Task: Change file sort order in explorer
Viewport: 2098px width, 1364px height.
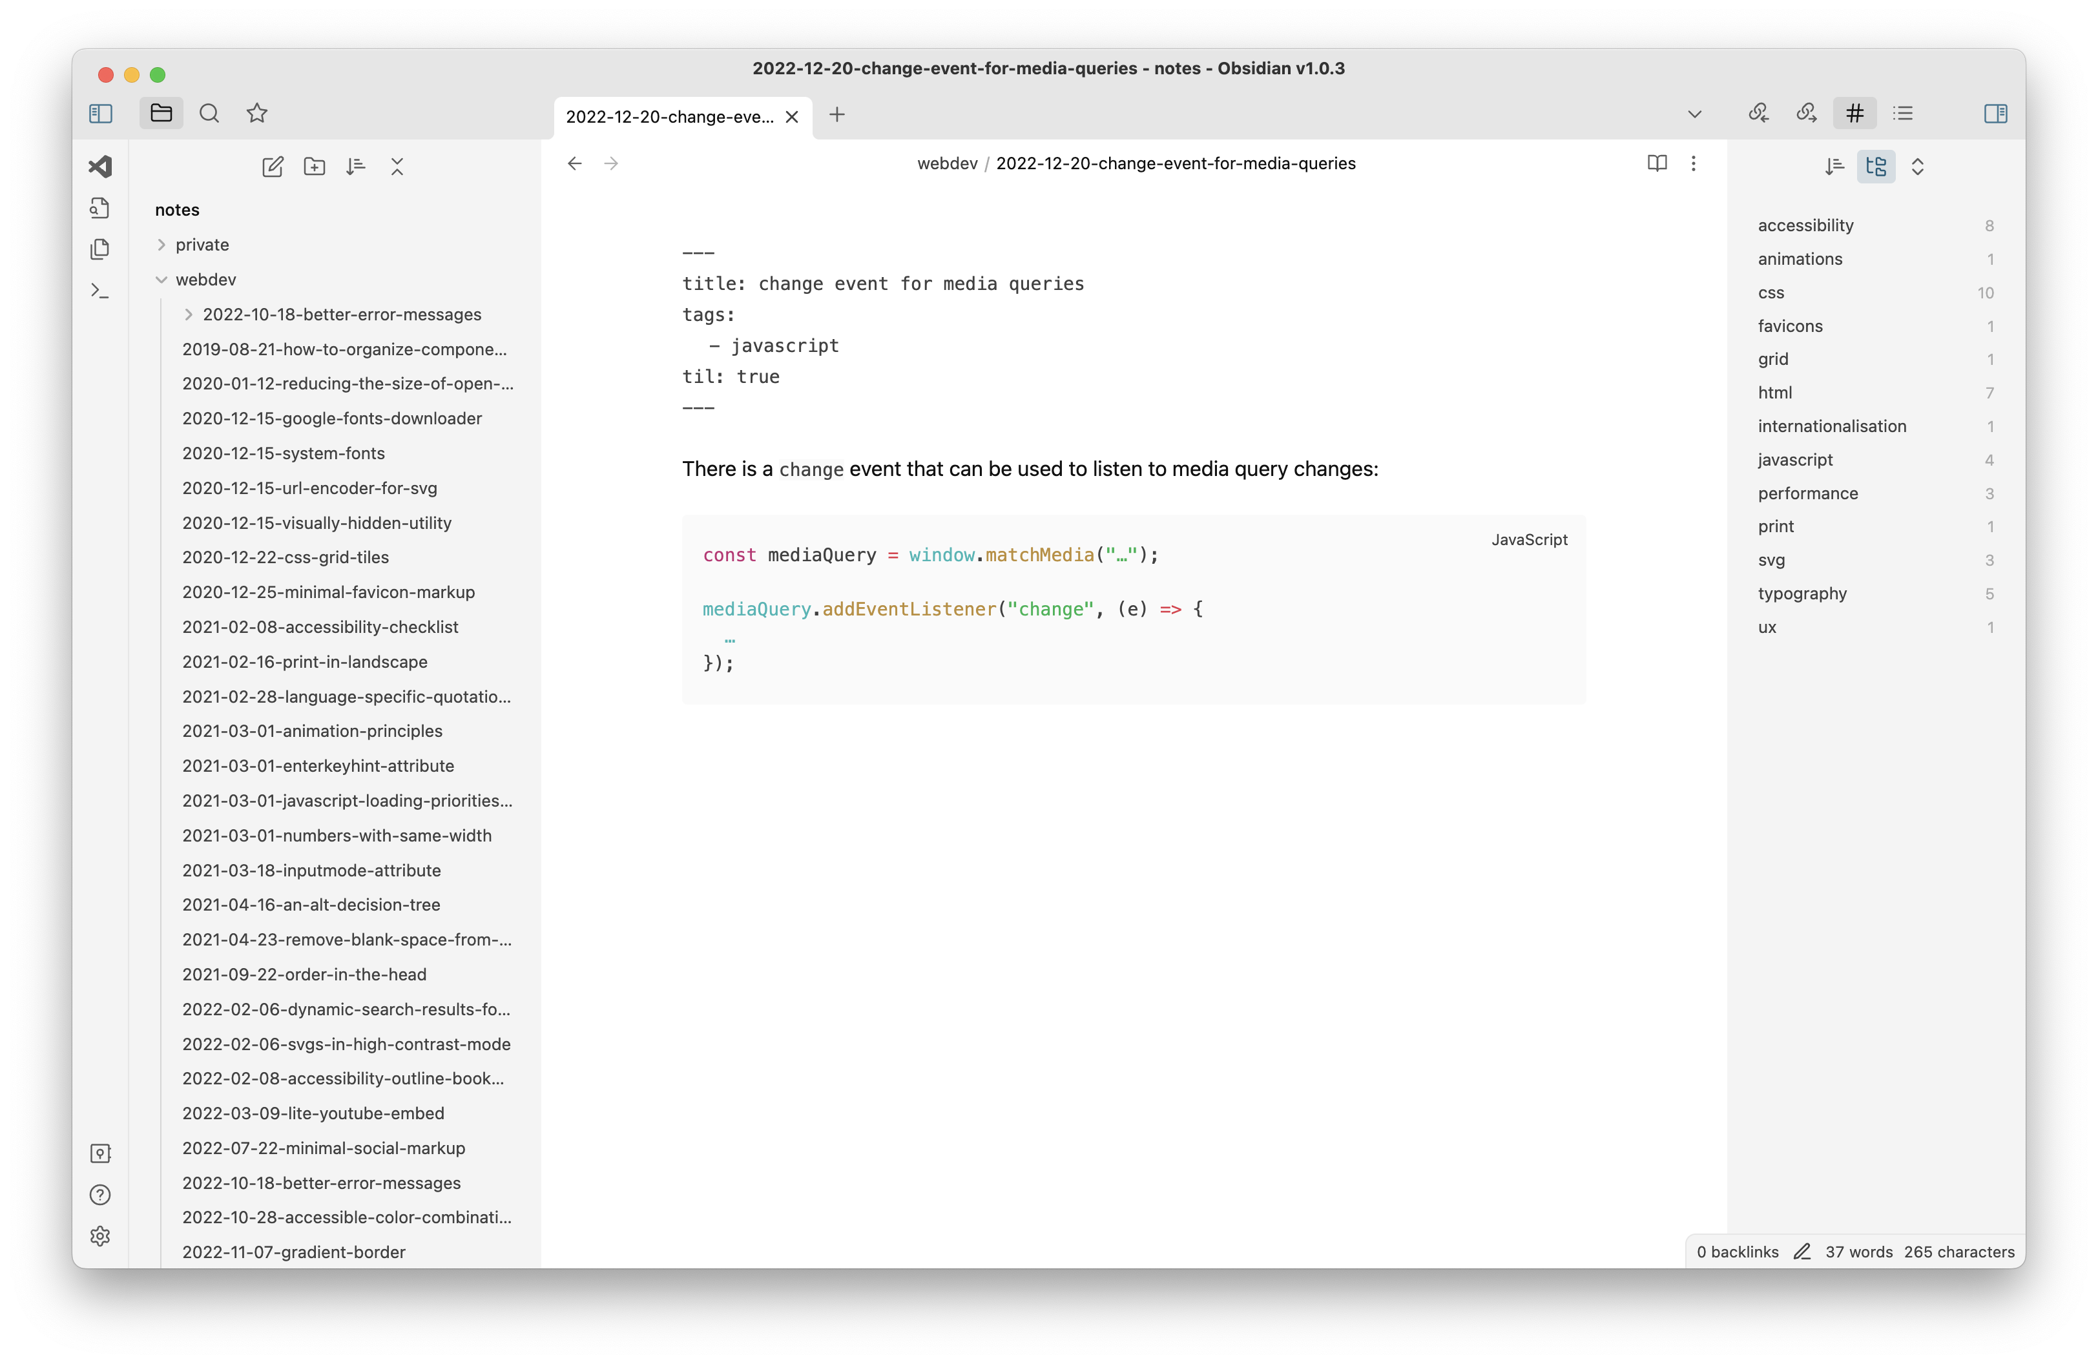Action: coord(355,167)
